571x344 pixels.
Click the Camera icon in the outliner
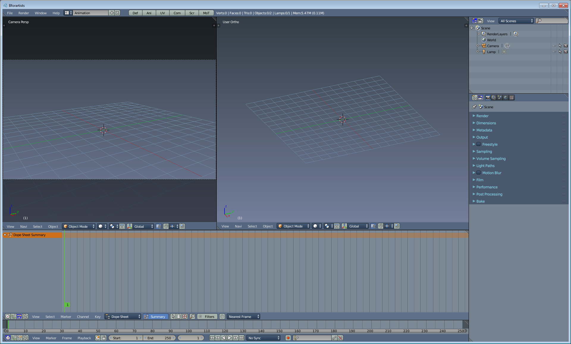(x=484, y=46)
